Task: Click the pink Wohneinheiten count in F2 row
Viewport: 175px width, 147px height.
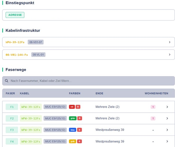Action: click(153, 118)
